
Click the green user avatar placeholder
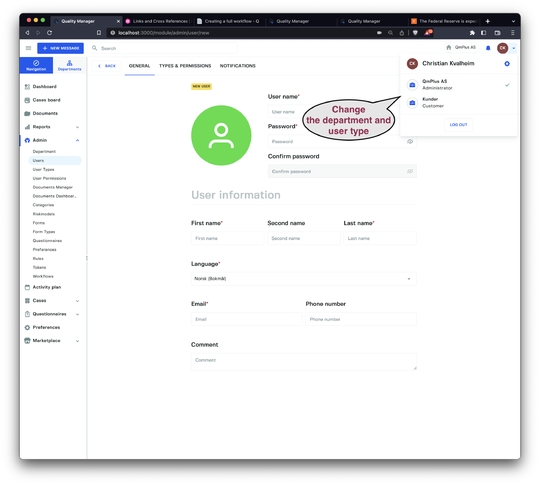click(x=221, y=135)
